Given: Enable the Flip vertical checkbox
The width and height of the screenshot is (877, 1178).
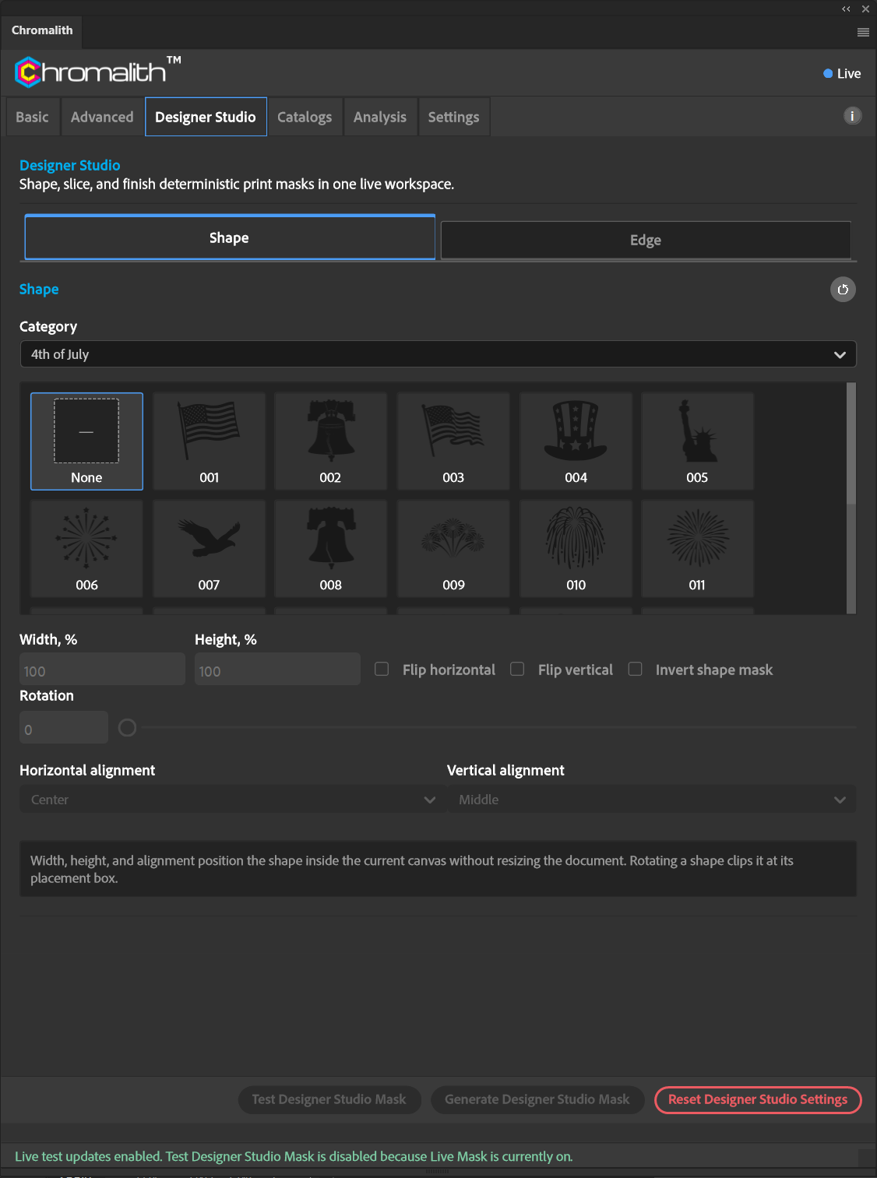Looking at the screenshot, I should click(x=517, y=670).
